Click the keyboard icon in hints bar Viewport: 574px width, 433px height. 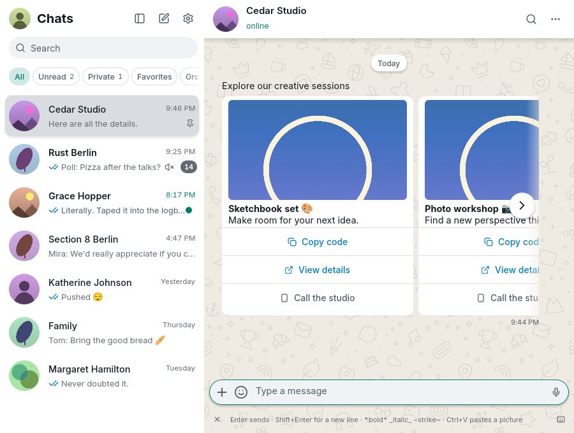[x=561, y=420]
